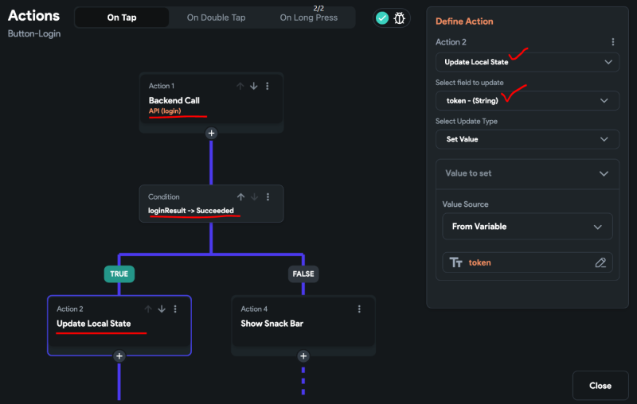The image size is (637, 404).
Task: Click the API (login) text
Action: (x=165, y=111)
